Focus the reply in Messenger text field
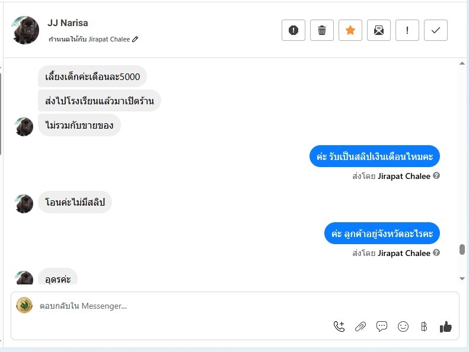 pyautogui.click(x=235, y=306)
